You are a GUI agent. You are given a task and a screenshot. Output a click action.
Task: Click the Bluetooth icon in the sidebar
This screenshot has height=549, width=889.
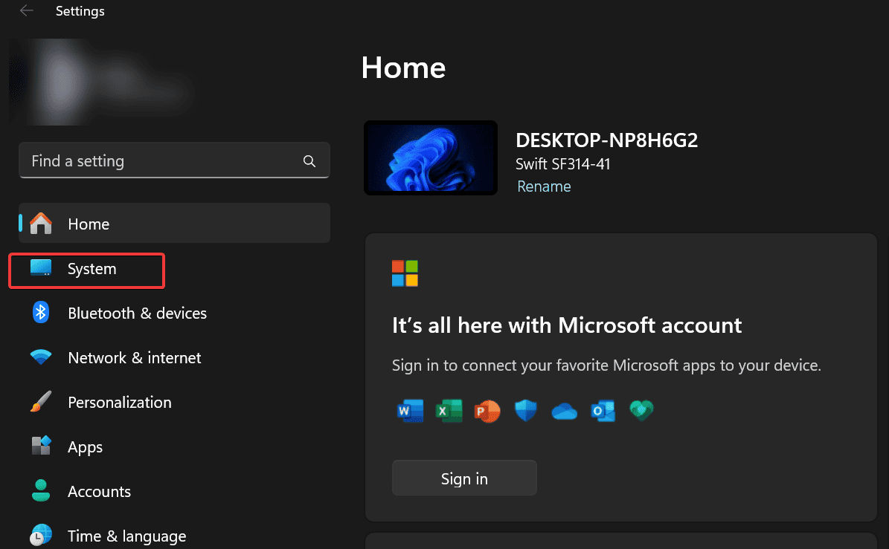[x=40, y=313]
